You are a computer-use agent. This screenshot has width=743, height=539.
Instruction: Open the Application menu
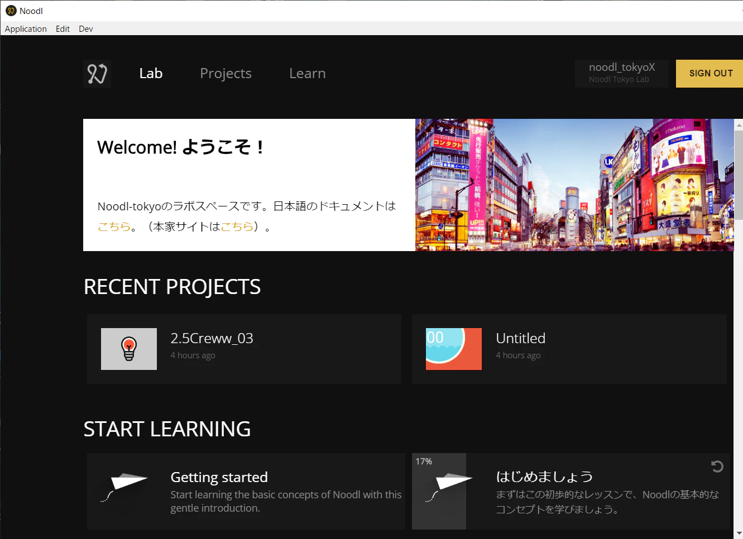tap(26, 29)
